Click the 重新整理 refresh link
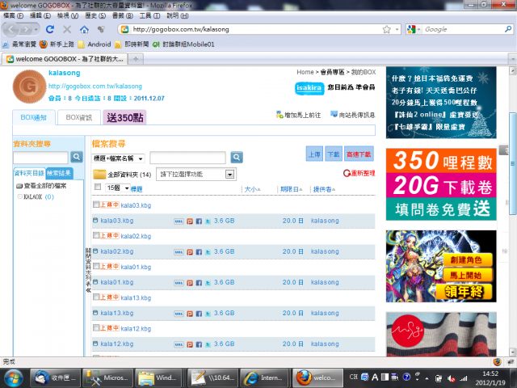Image resolution: width=517 pixels, height=388 pixels. [359, 173]
